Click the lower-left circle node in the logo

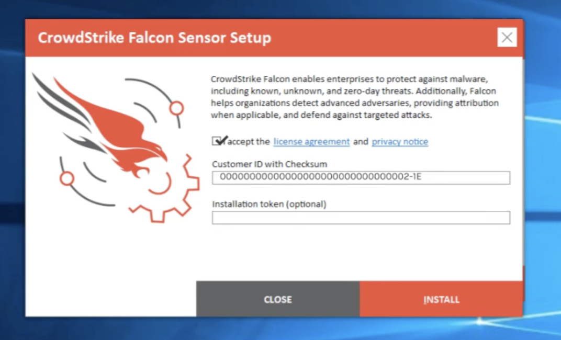point(66,179)
